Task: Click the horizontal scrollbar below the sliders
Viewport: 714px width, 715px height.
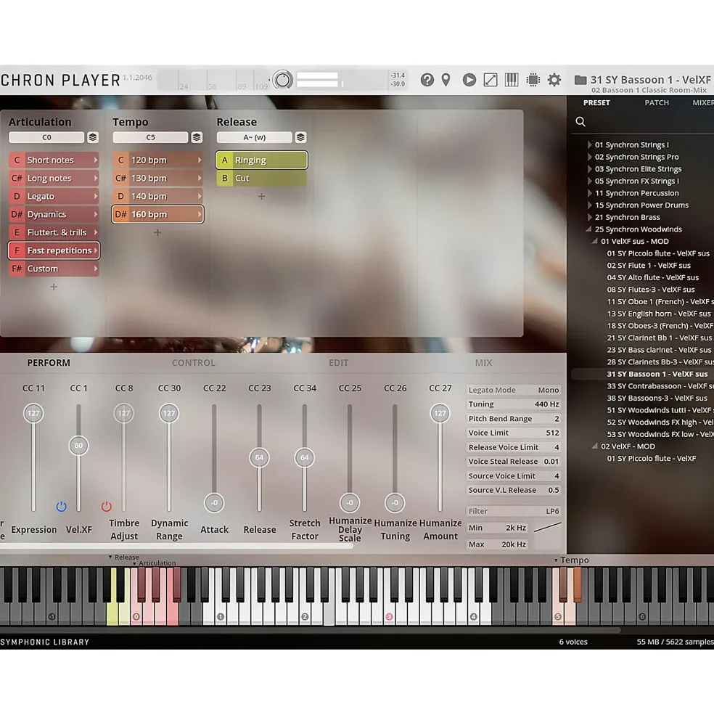Action: tap(176, 546)
